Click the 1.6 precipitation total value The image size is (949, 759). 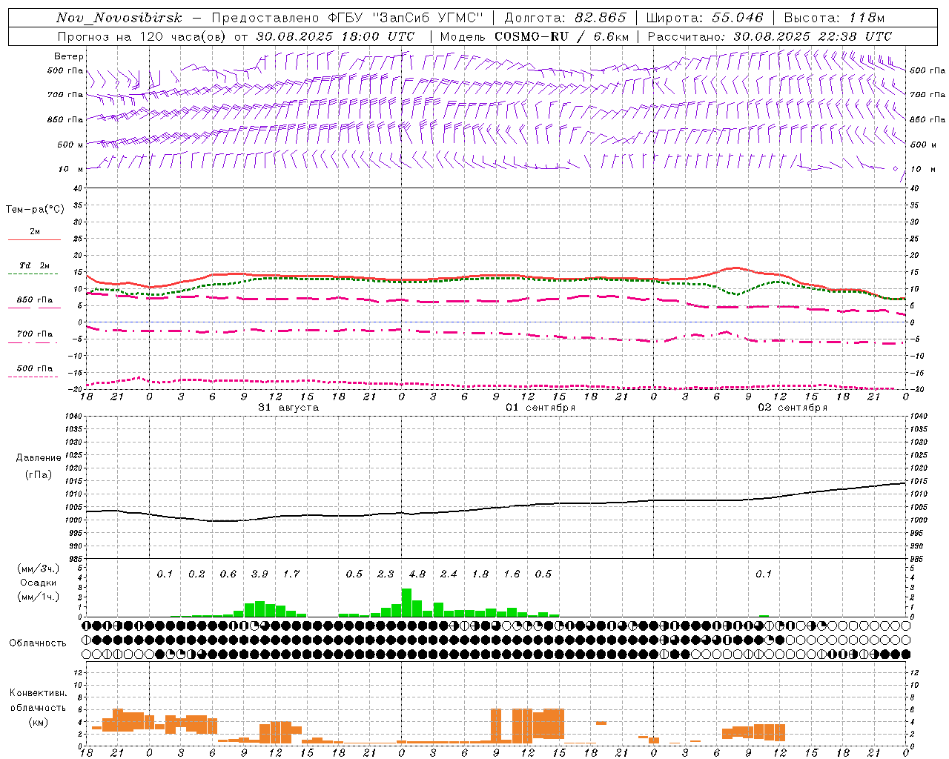pyautogui.click(x=512, y=574)
